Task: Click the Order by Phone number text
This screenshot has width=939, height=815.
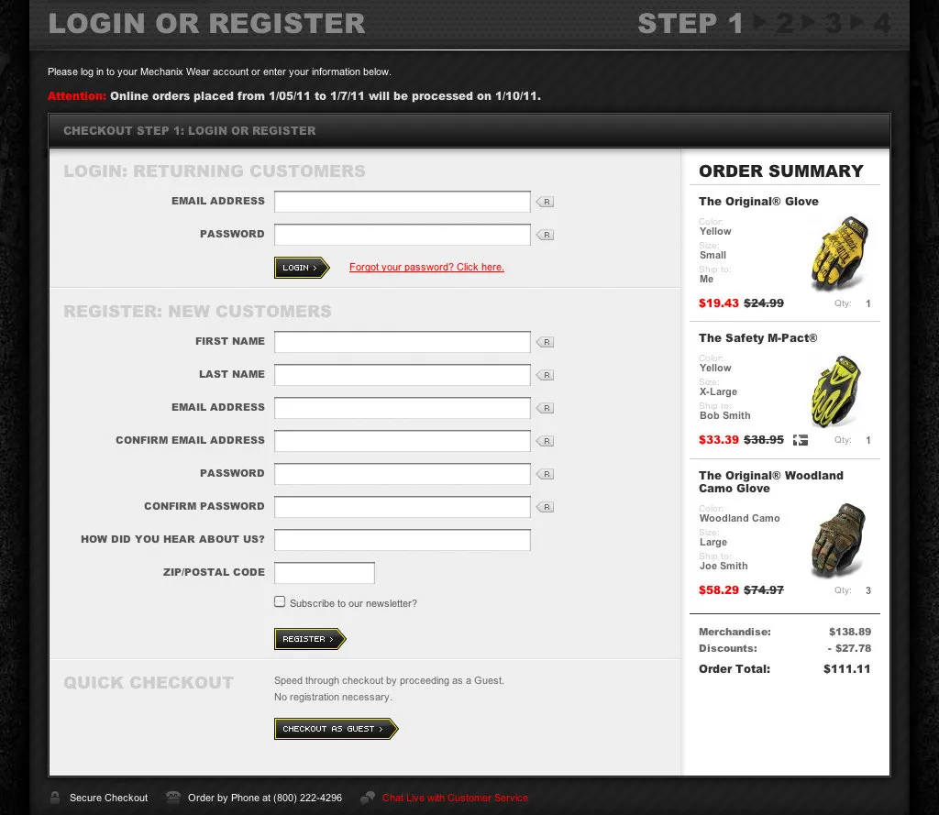Action: click(x=265, y=798)
